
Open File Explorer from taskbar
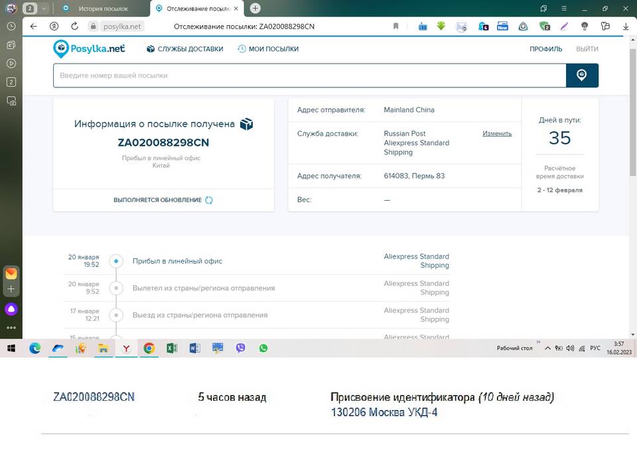click(x=104, y=348)
